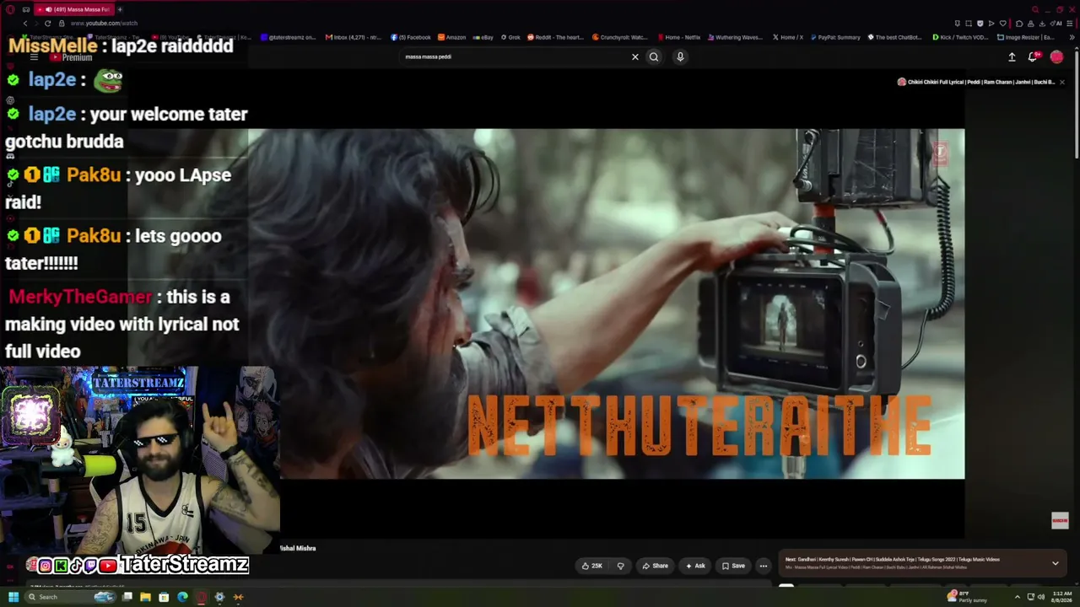Dismiss the Chikiri Chikiri suggested video card
The height and width of the screenshot is (607, 1080).
(x=1061, y=82)
